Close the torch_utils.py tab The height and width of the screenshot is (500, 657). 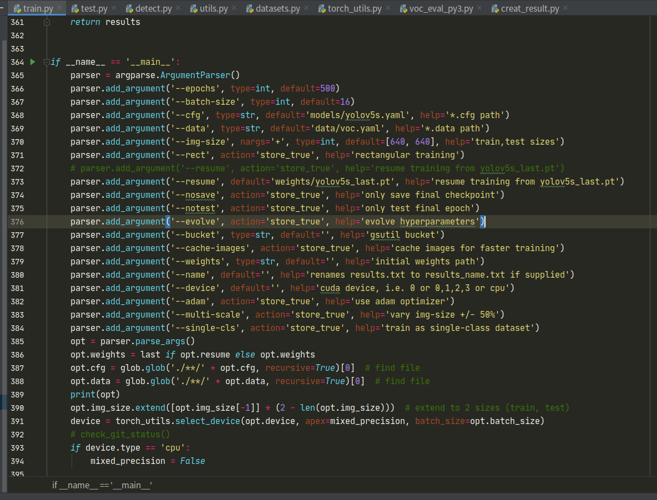[387, 8]
